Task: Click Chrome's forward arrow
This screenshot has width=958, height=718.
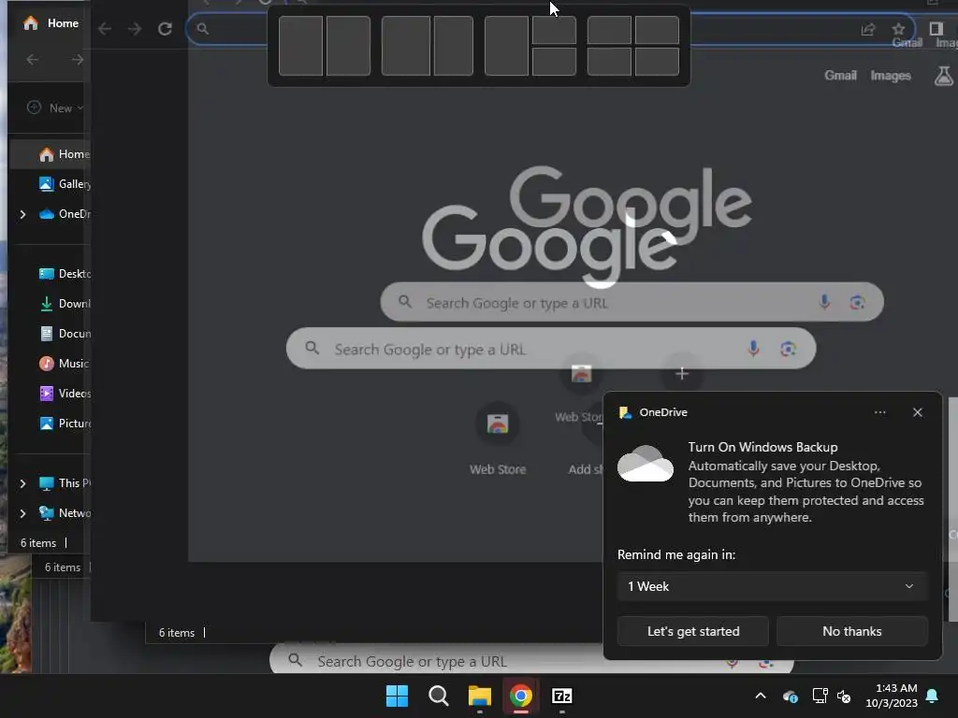Action: [x=135, y=29]
